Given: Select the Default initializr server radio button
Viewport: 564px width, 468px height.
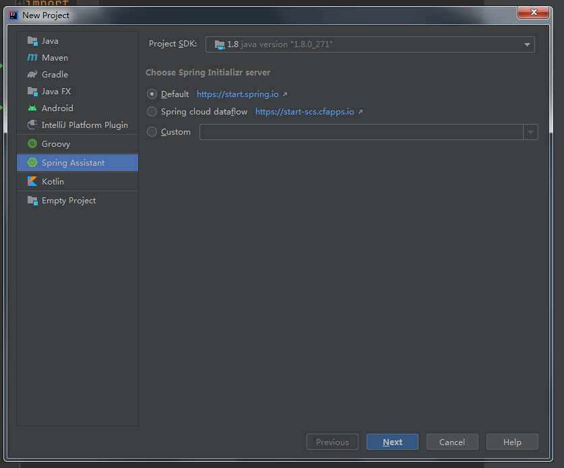Looking at the screenshot, I should (x=152, y=94).
